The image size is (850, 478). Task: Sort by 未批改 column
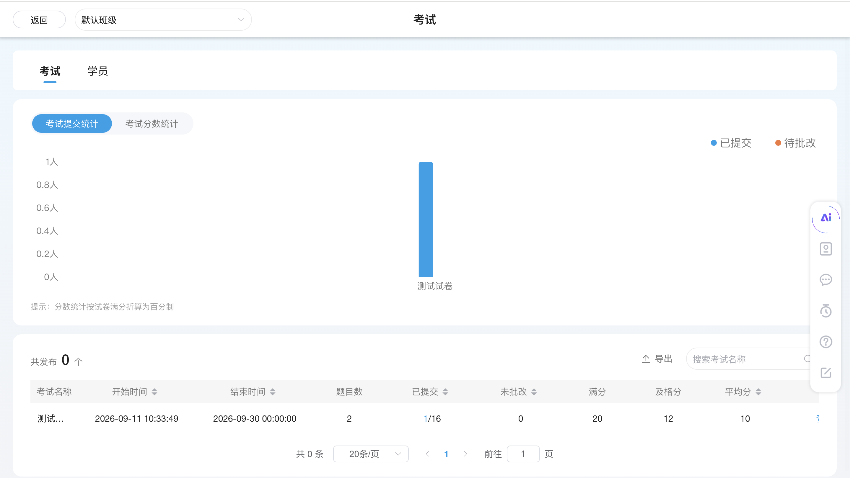[534, 392]
